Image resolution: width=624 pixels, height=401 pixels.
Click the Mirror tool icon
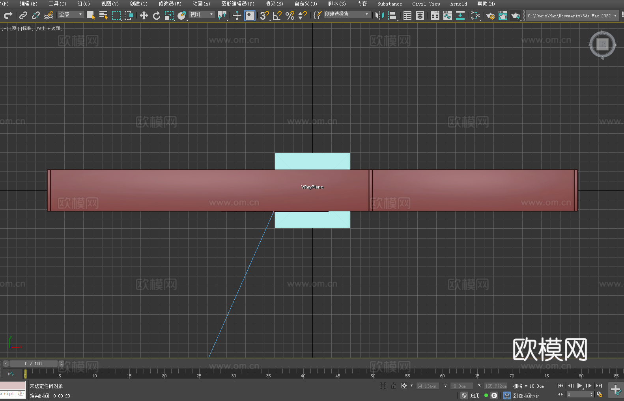click(380, 15)
